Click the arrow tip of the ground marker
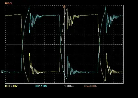Screen dimensions: 138x98 [4, 72]
